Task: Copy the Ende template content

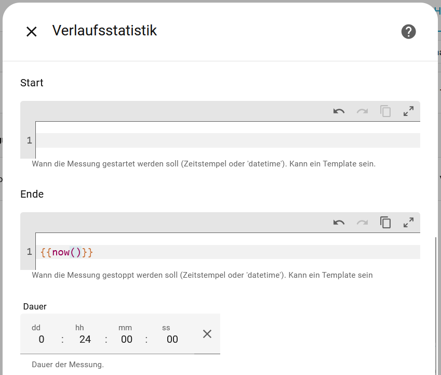Action: [385, 223]
